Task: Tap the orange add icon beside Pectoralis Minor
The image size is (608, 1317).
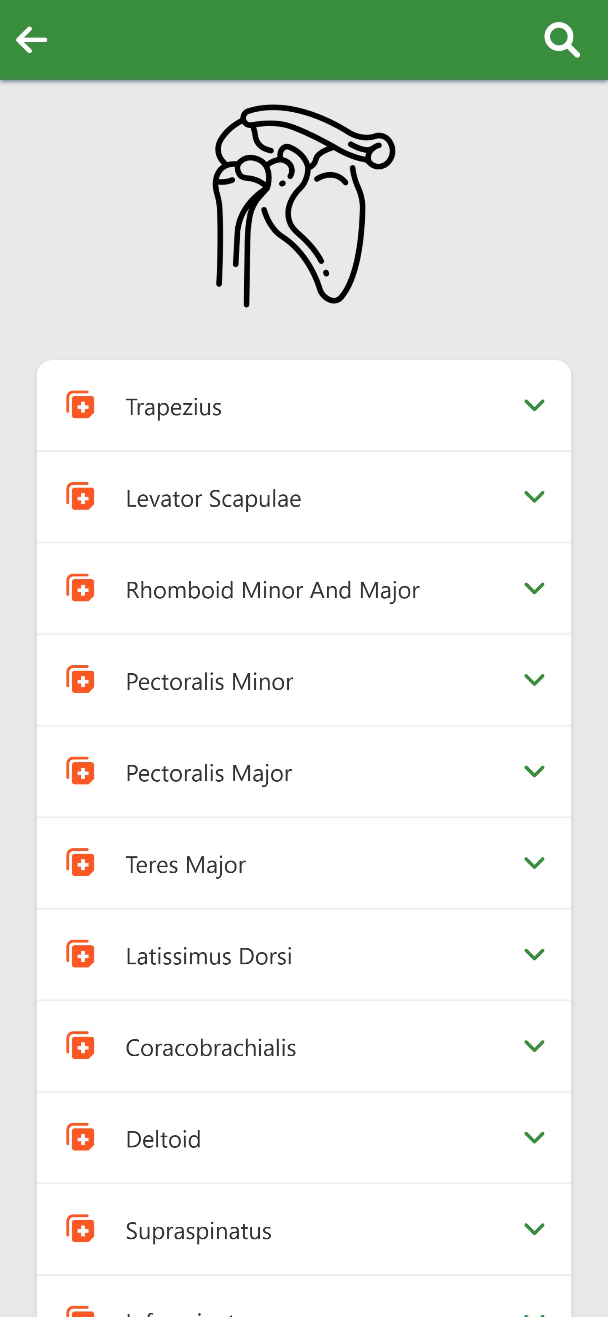Action: tap(80, 680)
